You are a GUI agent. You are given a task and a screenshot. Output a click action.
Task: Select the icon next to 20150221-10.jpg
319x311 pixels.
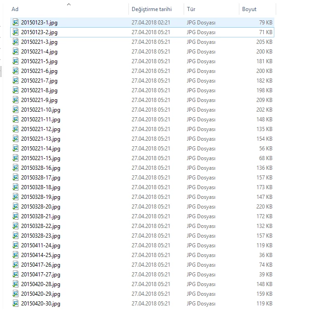(x=16, y=110)
